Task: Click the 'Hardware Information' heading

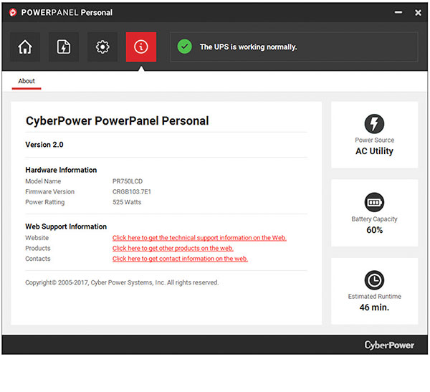Action: pos(61,170)
